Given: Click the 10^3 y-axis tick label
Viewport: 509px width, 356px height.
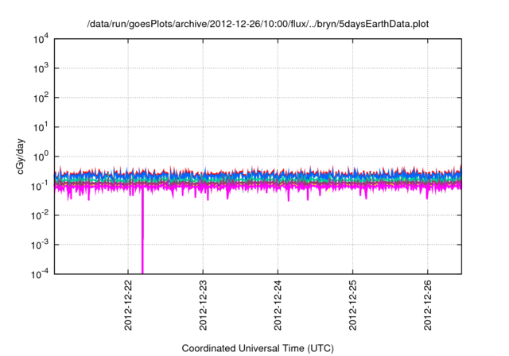Looking at the screenshot, I should pos(41,68).
